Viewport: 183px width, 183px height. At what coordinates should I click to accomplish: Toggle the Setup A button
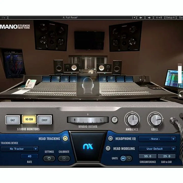point(170,18)
